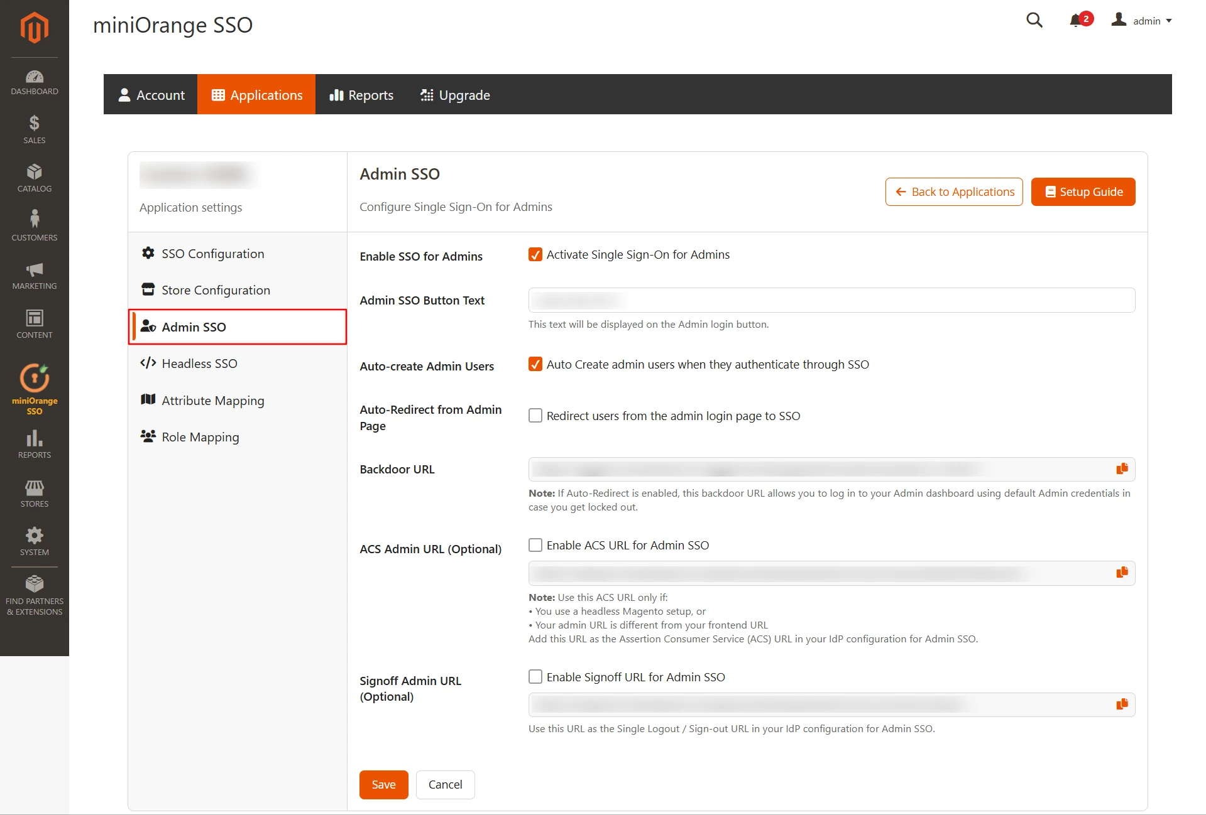Click the Role Mapping users icon
This screenshot has width=1206, height=815.
pos(148,436)
